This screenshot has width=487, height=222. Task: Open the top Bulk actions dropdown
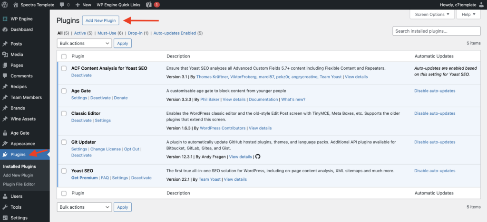(85, 43)
